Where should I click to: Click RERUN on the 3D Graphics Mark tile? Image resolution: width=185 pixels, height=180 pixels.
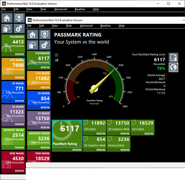[x=125, y=134]
